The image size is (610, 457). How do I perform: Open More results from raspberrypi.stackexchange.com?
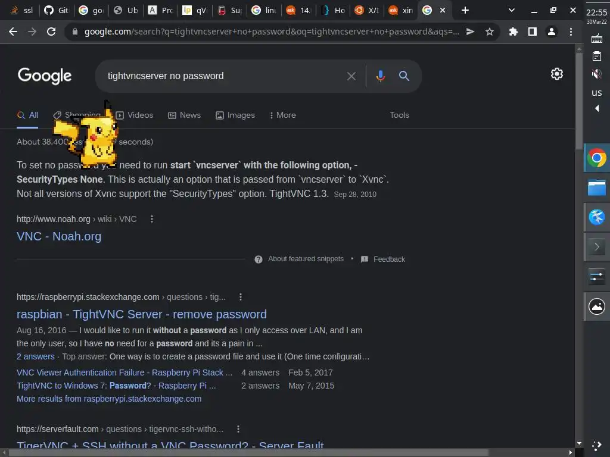(x=109, y=399)
